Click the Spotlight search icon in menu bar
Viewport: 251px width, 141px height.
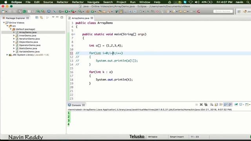click(x=248, y=2)
